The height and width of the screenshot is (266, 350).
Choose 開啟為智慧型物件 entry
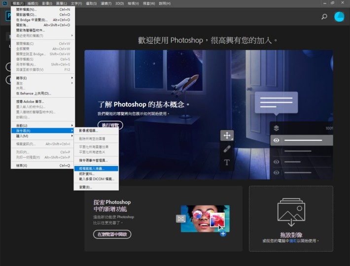coord(43,31)
